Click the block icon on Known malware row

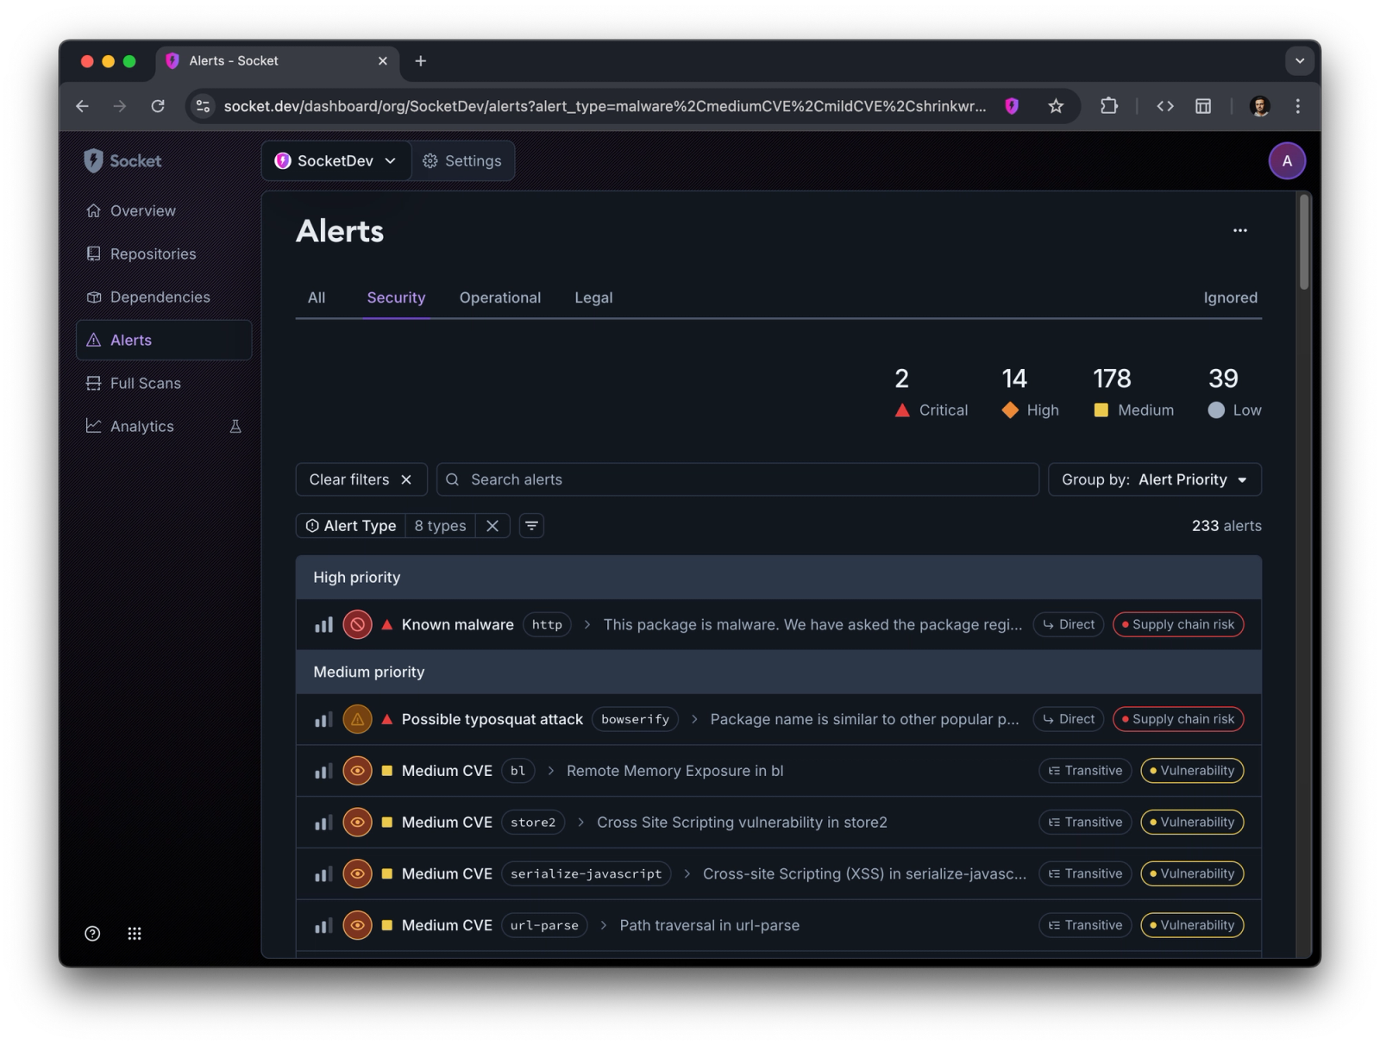[357, 624]
